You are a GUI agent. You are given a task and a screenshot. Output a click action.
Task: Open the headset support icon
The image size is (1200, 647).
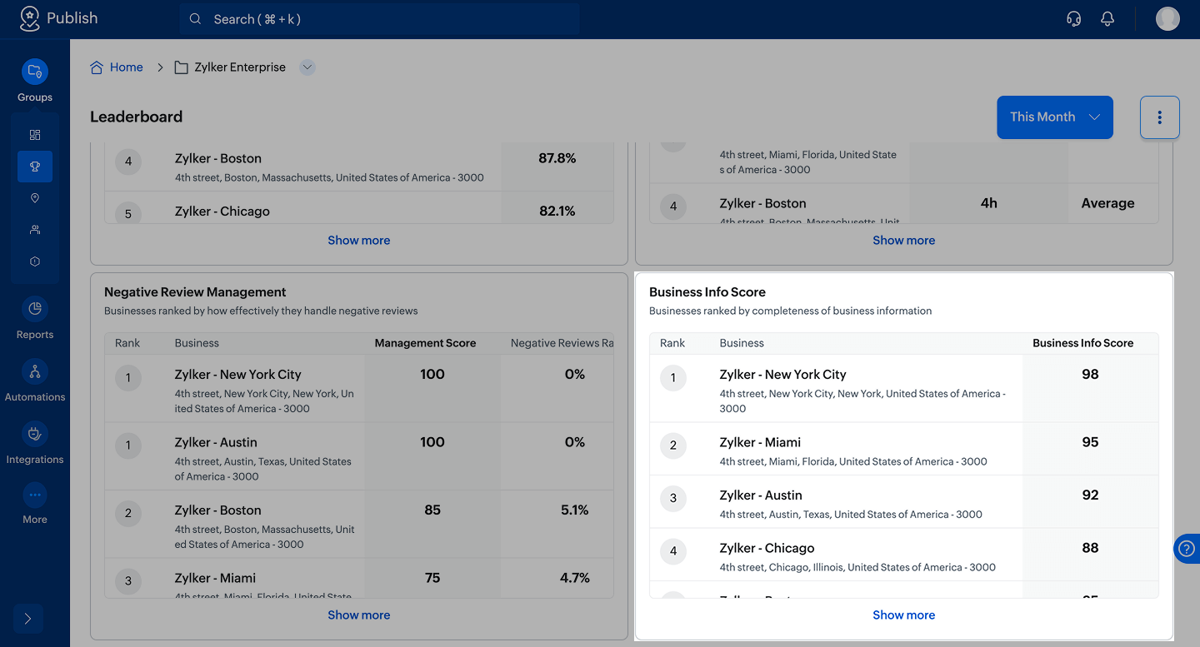pos(1074,19)
